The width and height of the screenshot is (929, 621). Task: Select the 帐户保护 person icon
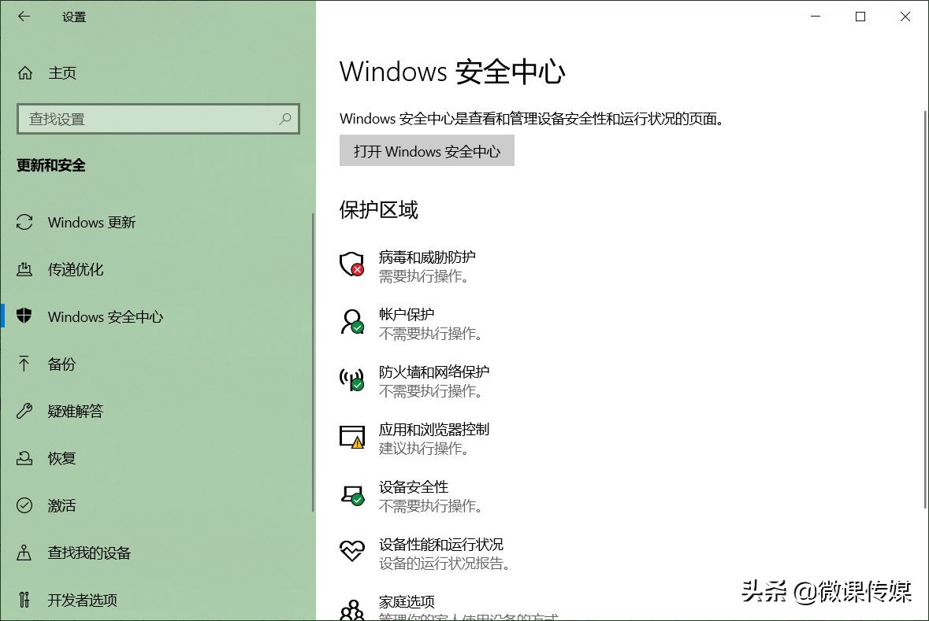351,323
